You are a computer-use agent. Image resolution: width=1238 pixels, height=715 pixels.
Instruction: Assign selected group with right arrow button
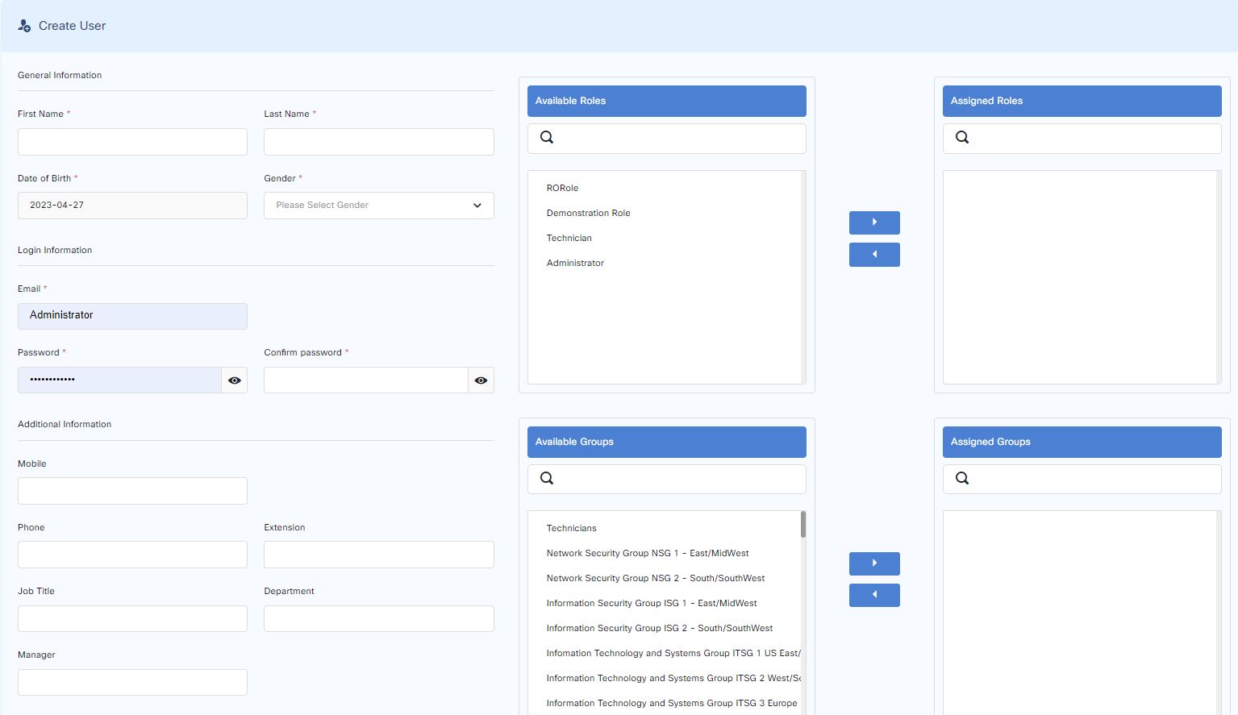coord(874,563)
